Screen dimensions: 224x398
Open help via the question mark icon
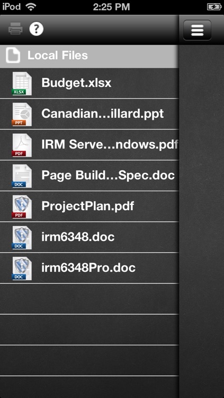pyautogui.click(x=36, y=29)
